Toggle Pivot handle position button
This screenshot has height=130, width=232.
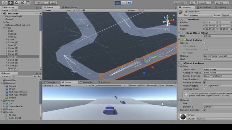[x=40, y=3]
